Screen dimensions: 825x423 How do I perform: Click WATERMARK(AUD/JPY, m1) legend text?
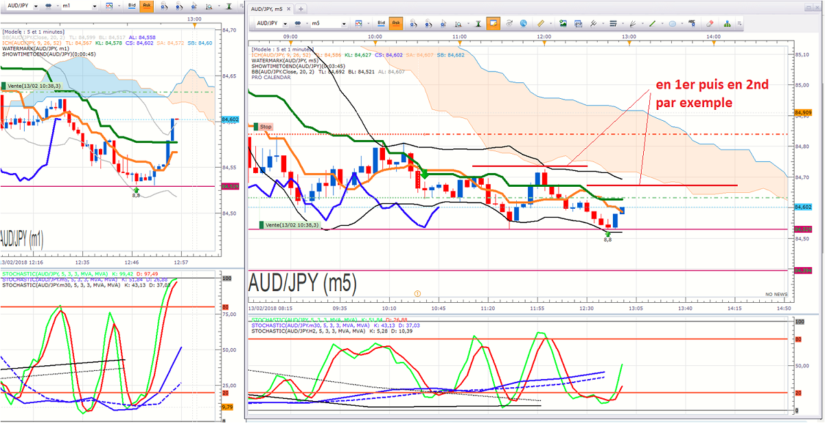pyautogui.click(x=35, y=49)
